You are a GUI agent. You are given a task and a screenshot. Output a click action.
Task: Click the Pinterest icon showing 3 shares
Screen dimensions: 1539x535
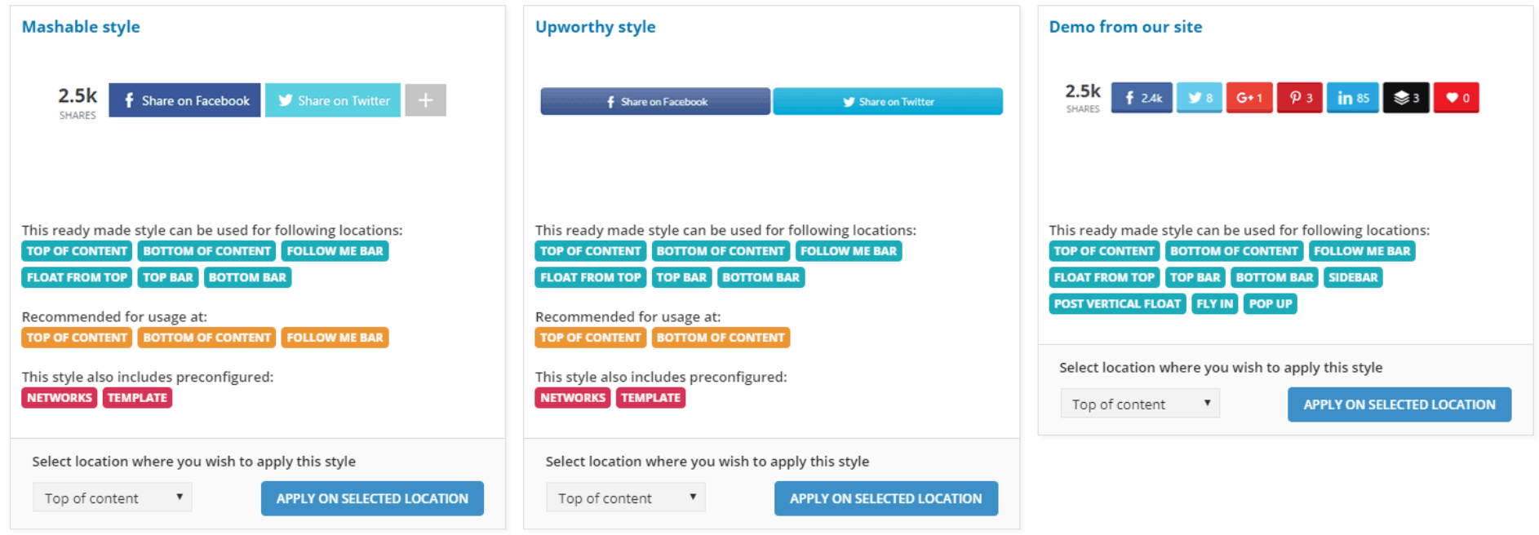click(x=1299, y=97)
